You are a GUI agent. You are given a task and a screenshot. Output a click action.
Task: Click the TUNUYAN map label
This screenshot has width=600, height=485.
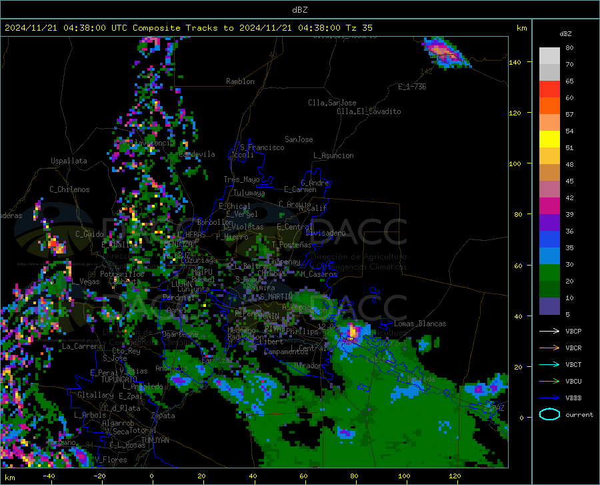point(155,440)
